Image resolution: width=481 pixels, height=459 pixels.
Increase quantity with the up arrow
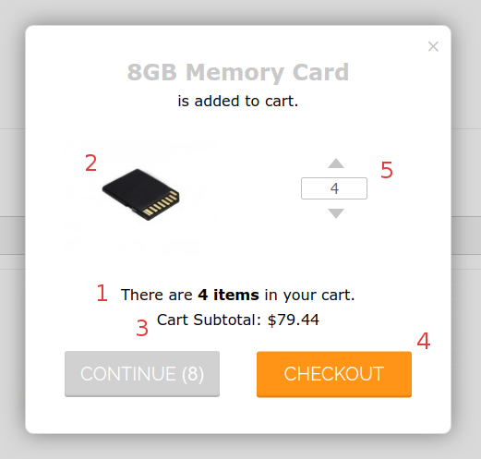pos(336,163)
